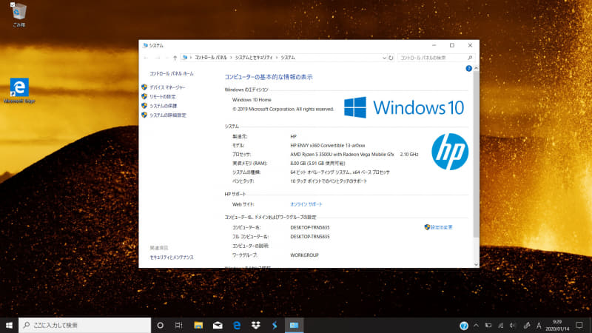The image size is (592, 333).
Task: Open the Recycle Bin desktop icon
Action: [x=18, y=14]
